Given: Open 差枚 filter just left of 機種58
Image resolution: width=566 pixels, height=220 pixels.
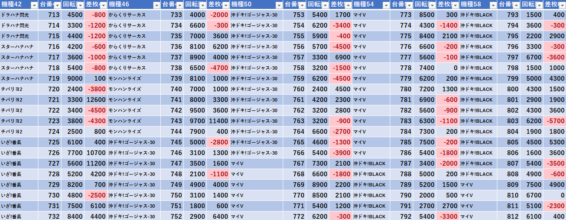Looking at the screenshot, I should (x=456, y=5).
